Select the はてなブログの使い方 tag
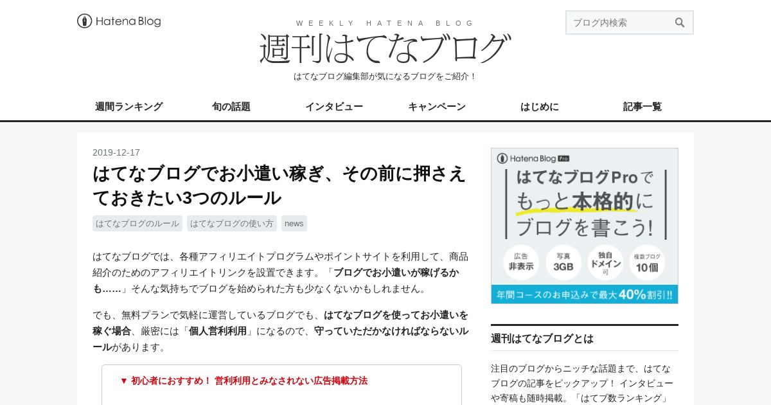Image resolution: width=771 pixels, height=405 pixels. (232, 224)
